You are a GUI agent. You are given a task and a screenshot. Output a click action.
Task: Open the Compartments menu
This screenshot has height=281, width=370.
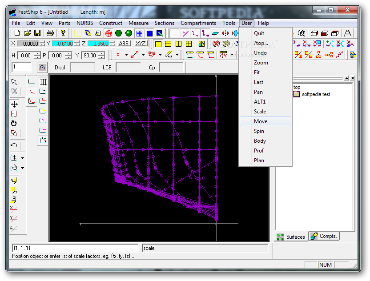point(198,23)
